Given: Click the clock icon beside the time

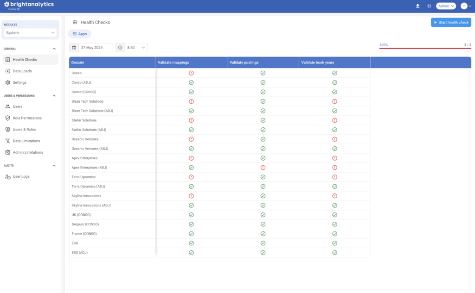Looking at the screenshot, I should tap(120, 47).
